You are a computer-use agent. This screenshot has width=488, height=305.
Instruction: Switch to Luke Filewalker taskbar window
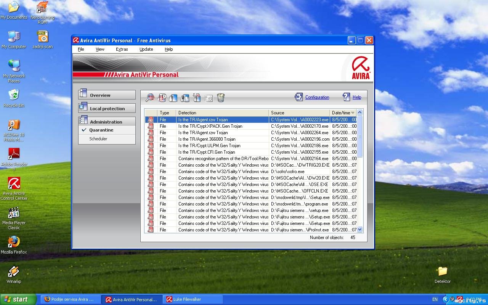coord(193,299)
